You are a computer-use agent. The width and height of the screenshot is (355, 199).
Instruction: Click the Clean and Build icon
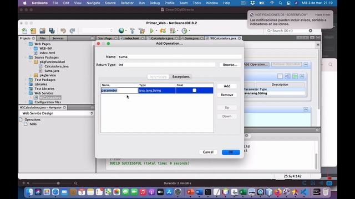[142, 31]
